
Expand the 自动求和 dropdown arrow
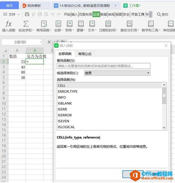tap(33, 30)
